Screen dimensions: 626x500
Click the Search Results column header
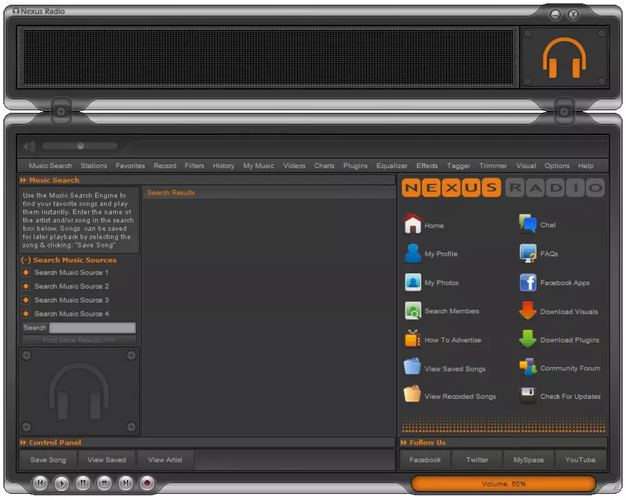pos(264,192)
